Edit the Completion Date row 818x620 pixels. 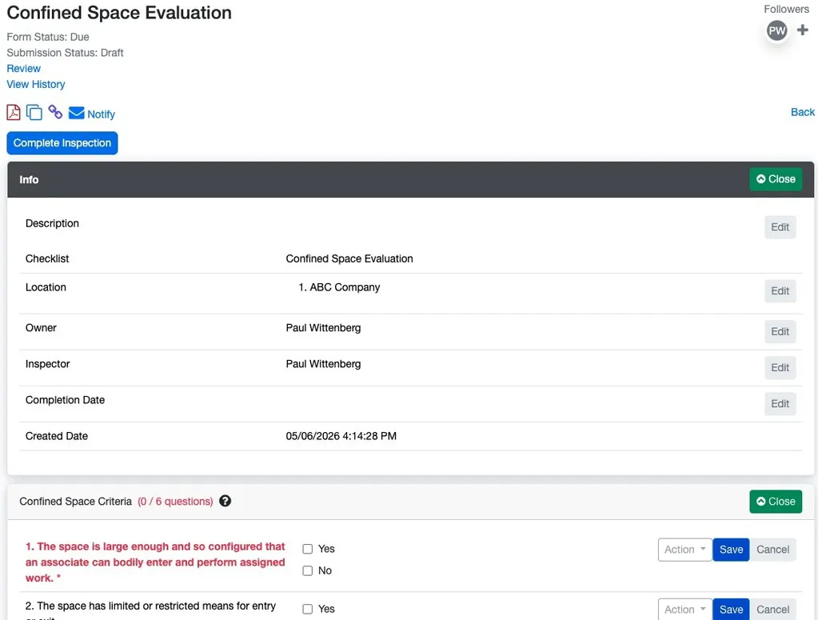pyautogui.click(x=780, y=404)
